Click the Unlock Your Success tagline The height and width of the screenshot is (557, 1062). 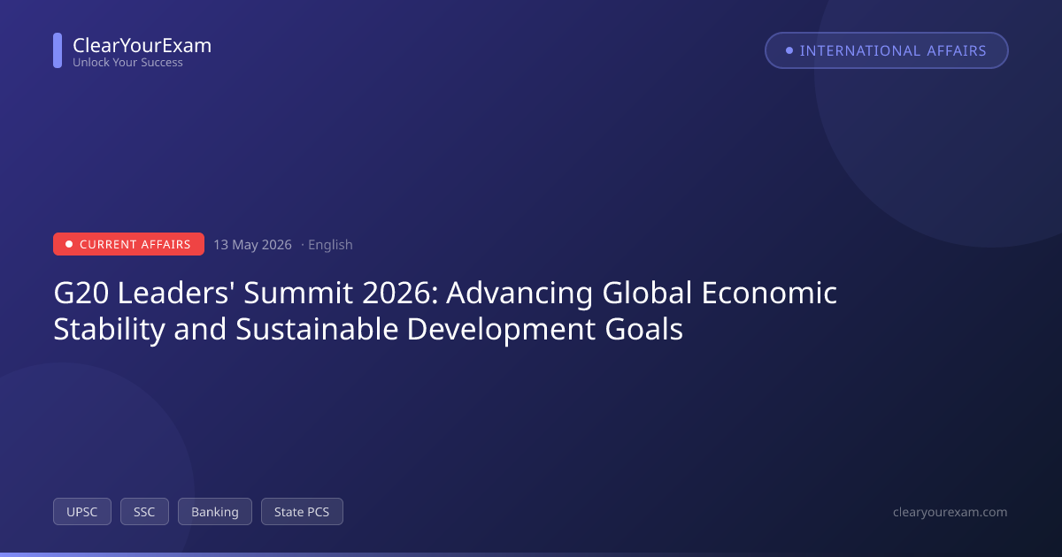(x=127, y=63)
